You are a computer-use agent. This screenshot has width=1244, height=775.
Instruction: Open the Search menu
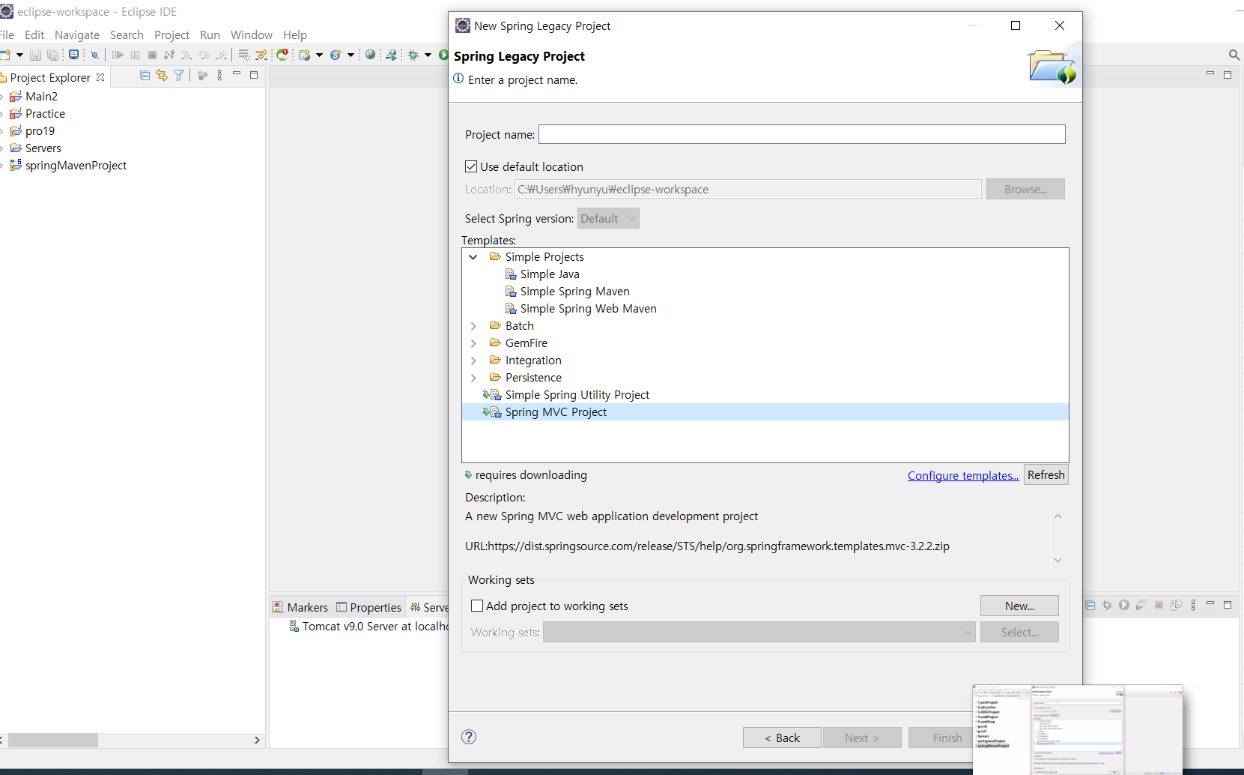(127, 35)
